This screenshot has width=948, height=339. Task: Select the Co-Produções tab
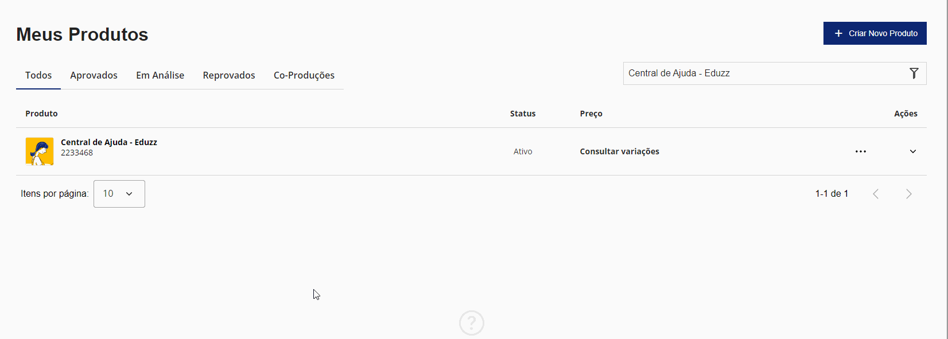point(304,75)
